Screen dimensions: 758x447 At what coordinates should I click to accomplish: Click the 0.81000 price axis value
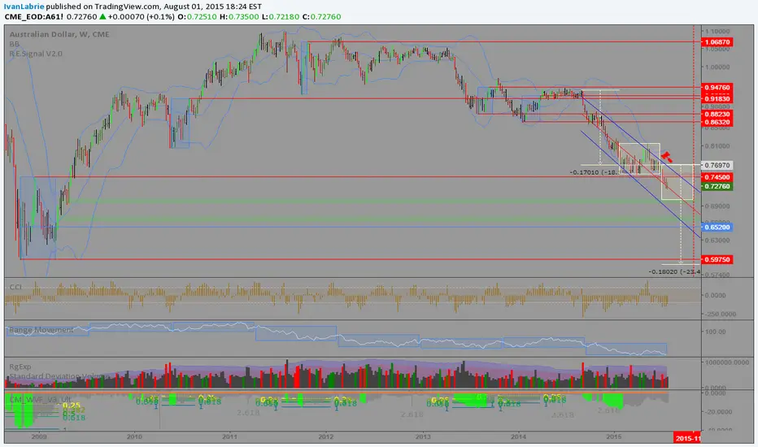717,146
